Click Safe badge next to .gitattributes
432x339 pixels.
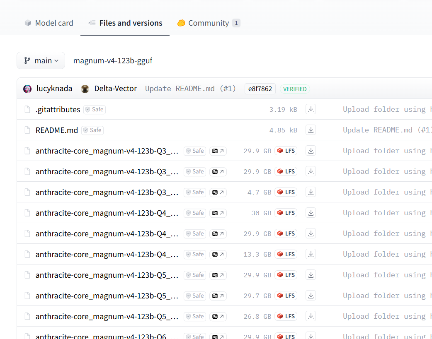95,109
